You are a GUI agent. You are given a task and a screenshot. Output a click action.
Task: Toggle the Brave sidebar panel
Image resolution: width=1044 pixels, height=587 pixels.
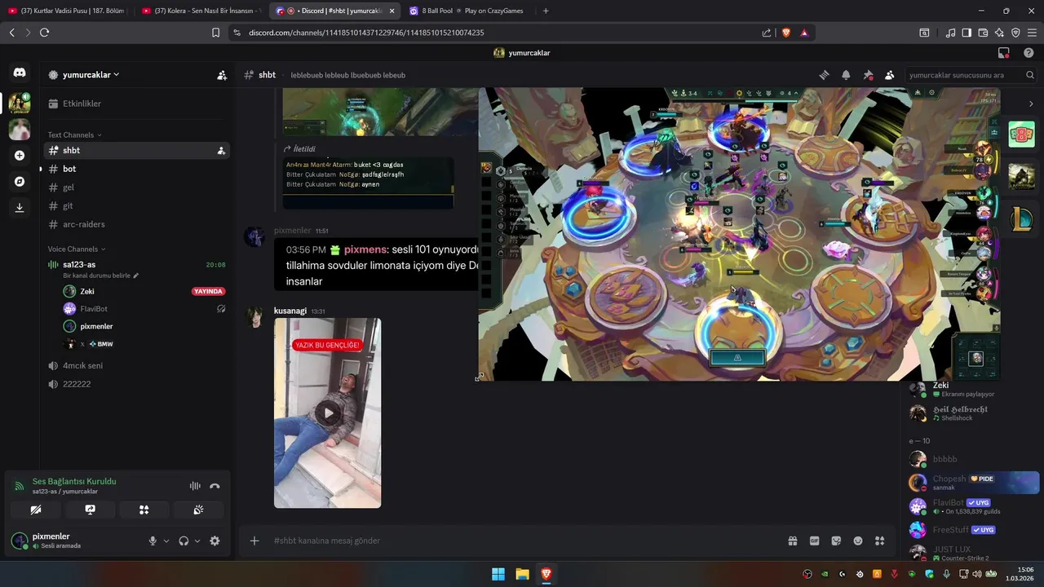click(967, 33)
